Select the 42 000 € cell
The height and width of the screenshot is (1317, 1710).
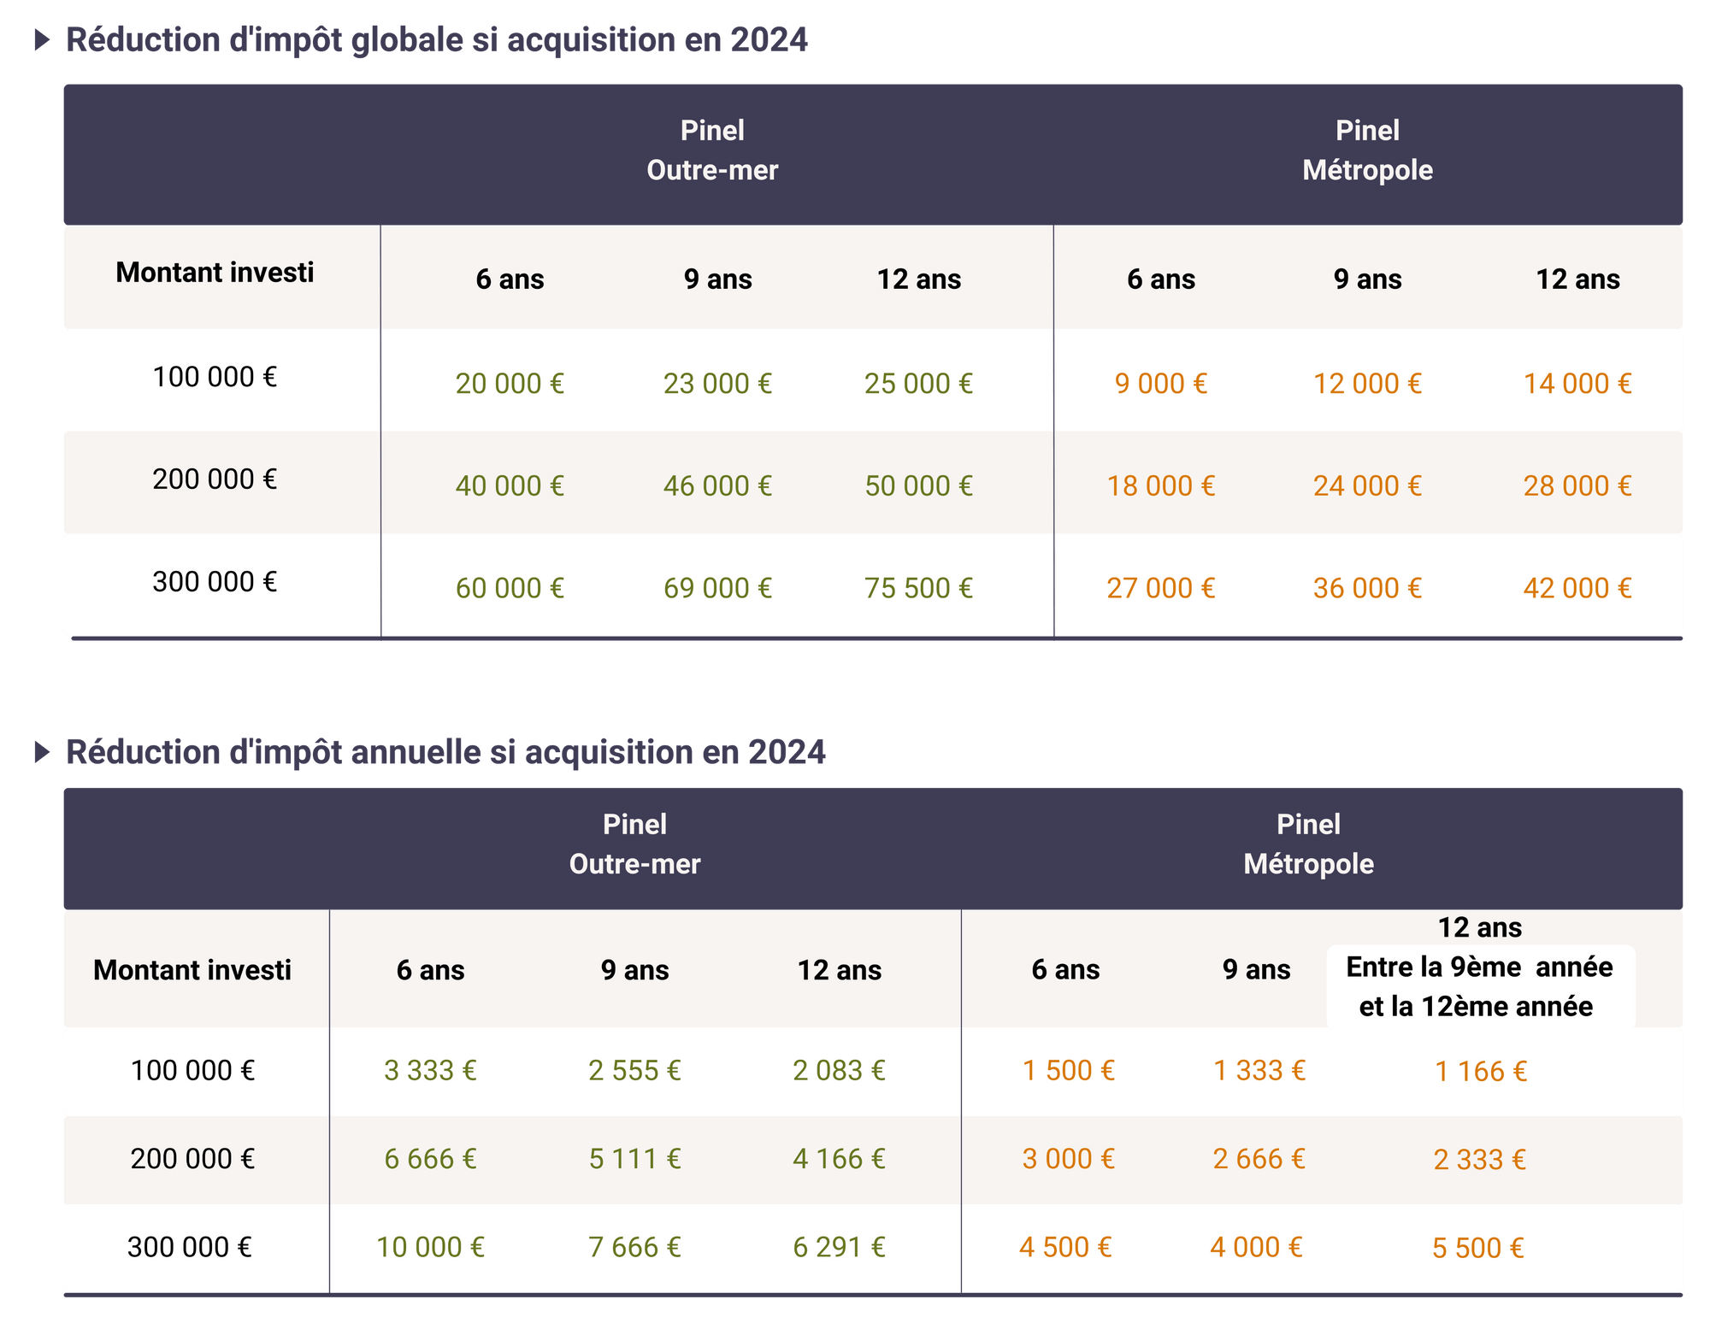[1577, 588]
